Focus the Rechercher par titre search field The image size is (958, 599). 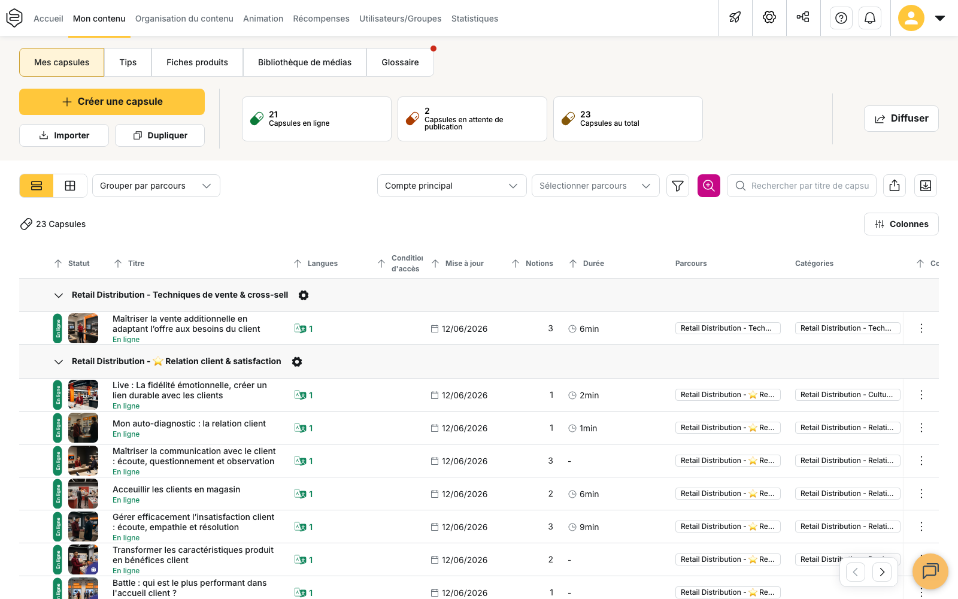point(802,186)
